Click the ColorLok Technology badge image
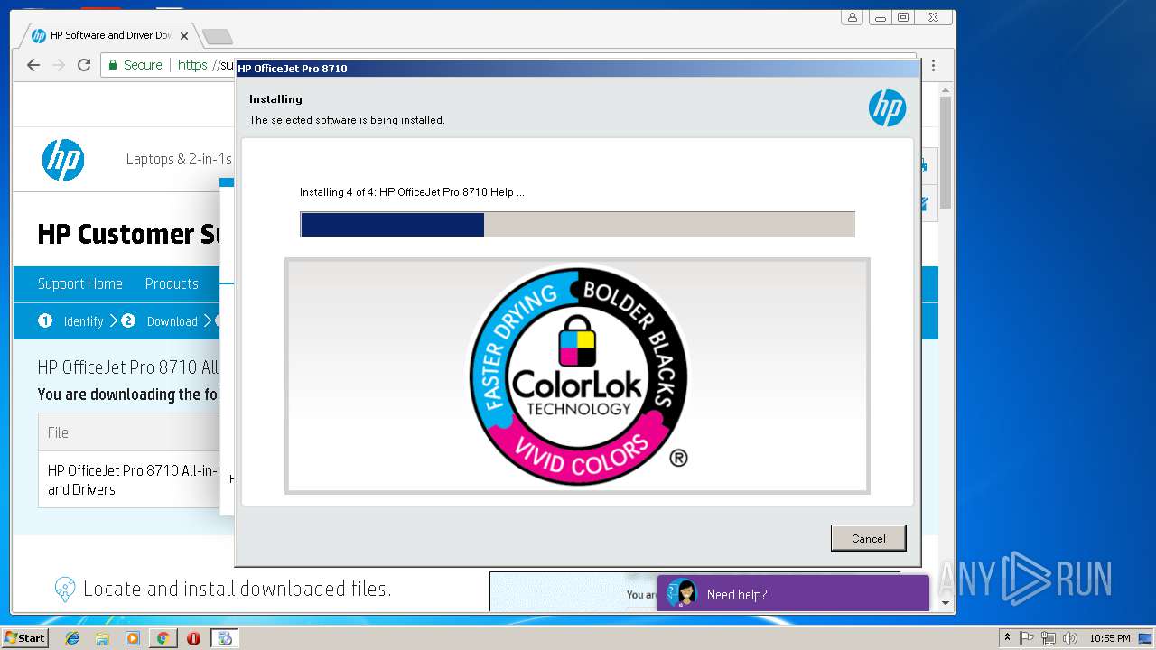Image resolution: width=1156 pixels, height=650 pixels. point(578,375)
